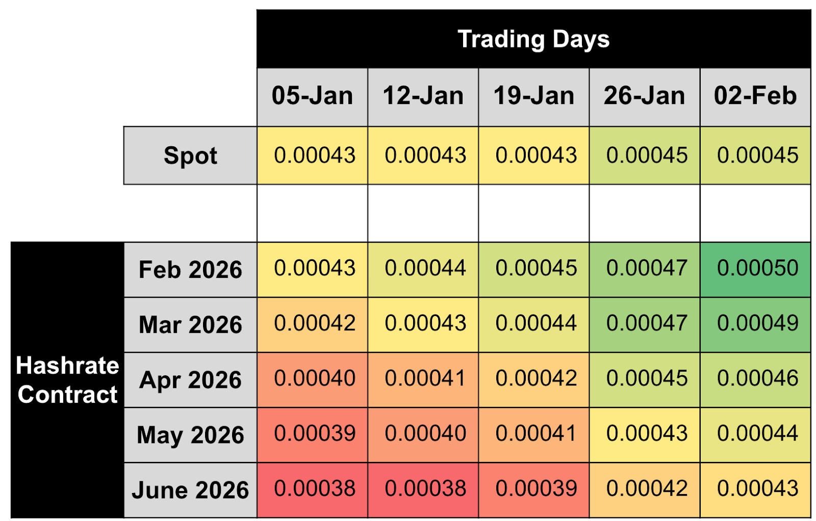This screenshot has width=816, height=521.
Task: Click the Hashrate Contract label
Action: point(67,380)
